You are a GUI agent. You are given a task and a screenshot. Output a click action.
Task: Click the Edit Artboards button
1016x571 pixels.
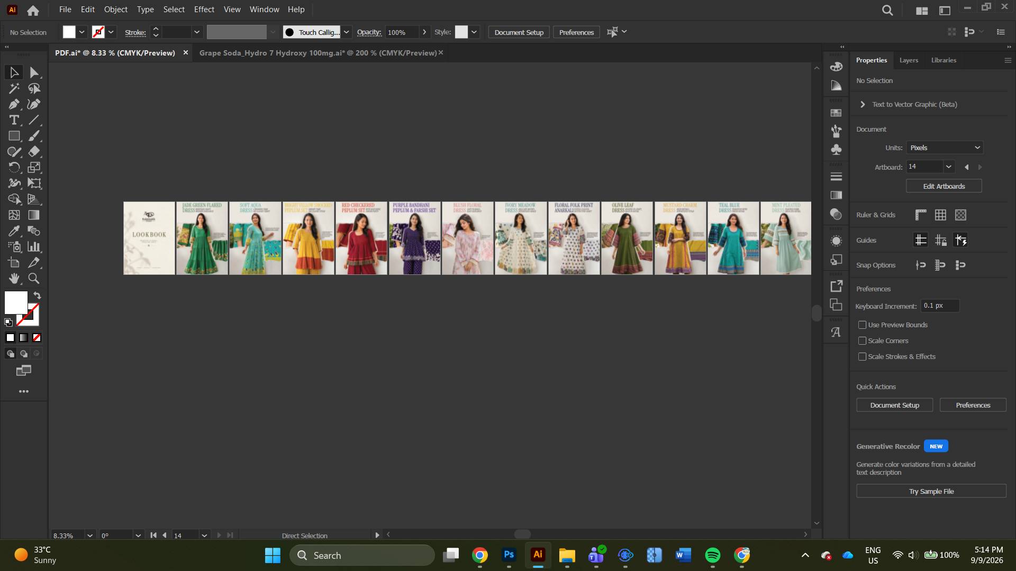pyautogui.click(x=944, y=186)
